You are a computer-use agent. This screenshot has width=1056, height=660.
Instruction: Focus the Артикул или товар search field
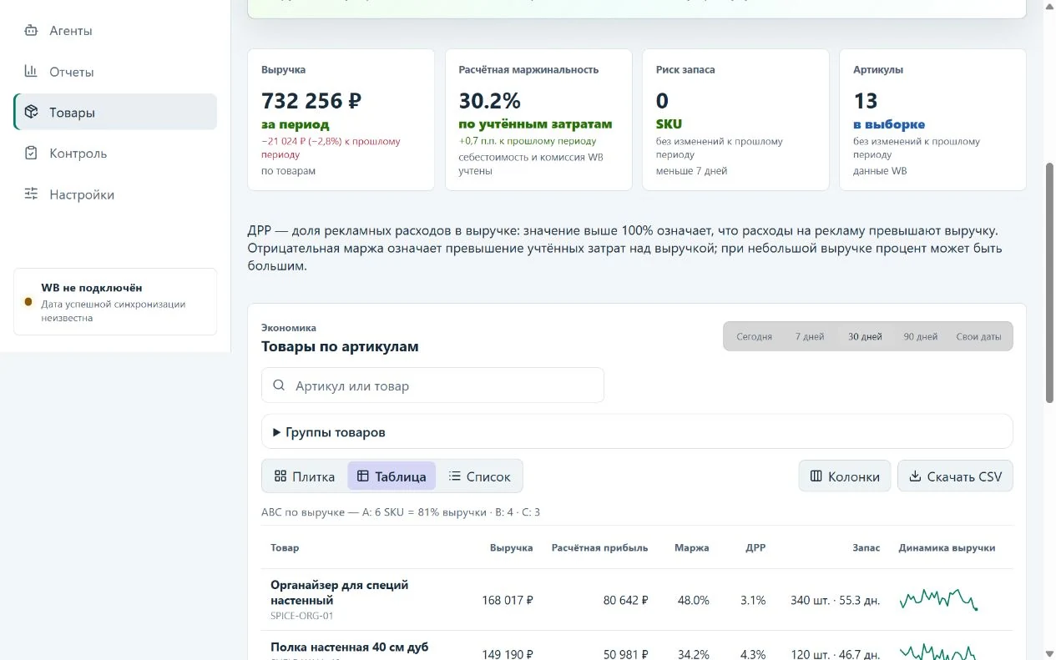[432, 385]
